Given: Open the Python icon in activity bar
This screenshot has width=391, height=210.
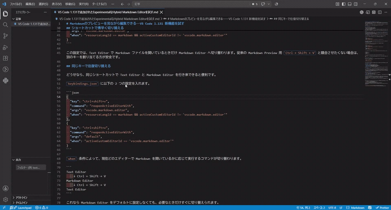Looking at the screenshot, I should [x=5, y=81].
